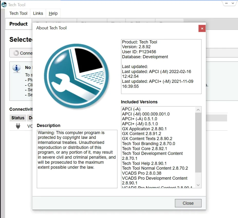Image resolution: width=238 pixels, height=218 pixels.
Task: Select 'VCADS Pro Development Content' entry
Action: [154, 180]
